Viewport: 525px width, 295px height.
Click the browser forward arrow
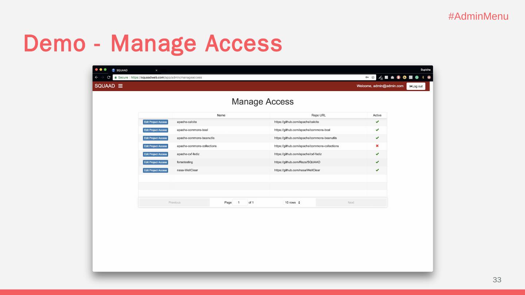pyautogui.click(x=102, y=77)
